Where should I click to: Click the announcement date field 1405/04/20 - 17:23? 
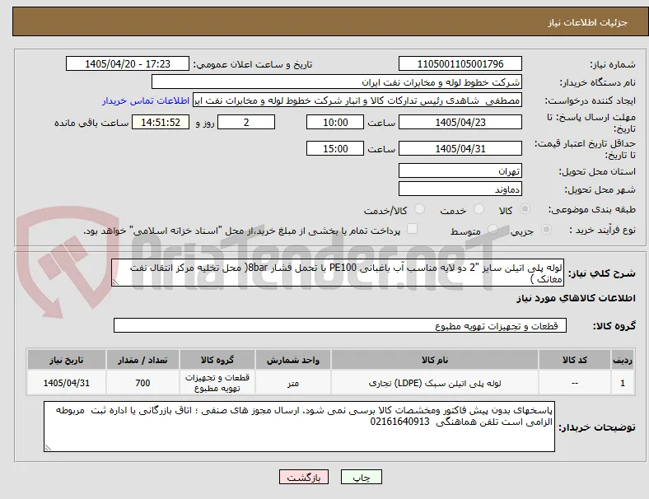128,64
